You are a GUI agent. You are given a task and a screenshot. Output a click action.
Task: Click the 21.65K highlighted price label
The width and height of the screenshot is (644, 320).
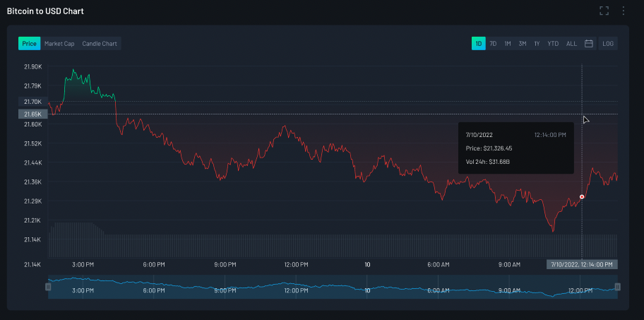pyautogui.click(x=33, y=114)
